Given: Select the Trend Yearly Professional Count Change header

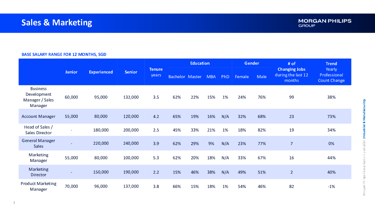Looking at the screenshot, I should click(x=331, y=72).
